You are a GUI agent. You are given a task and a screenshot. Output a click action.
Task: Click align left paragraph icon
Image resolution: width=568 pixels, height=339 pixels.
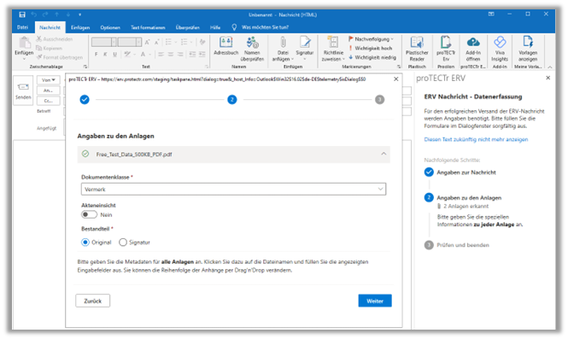(161, 55)
